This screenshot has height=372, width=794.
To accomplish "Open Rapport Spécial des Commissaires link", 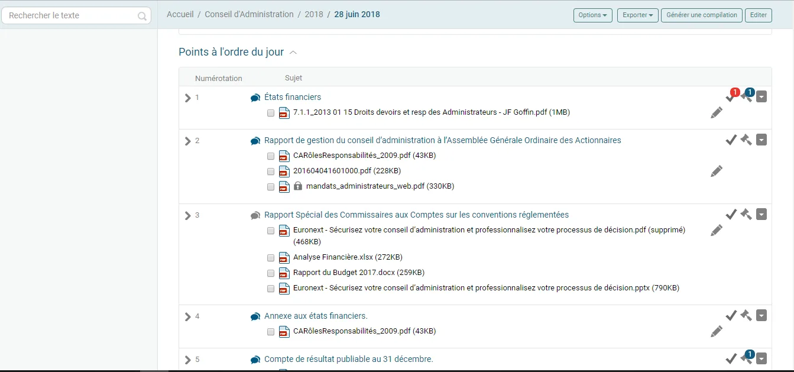I will click(x=416, y=215).
